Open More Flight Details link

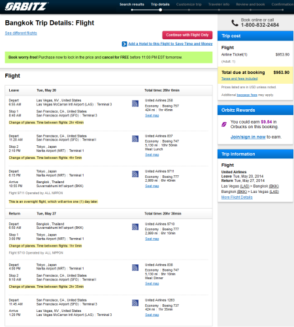pos(237,197)
